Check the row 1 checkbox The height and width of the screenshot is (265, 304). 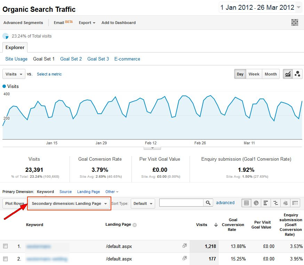coord(5,246)
